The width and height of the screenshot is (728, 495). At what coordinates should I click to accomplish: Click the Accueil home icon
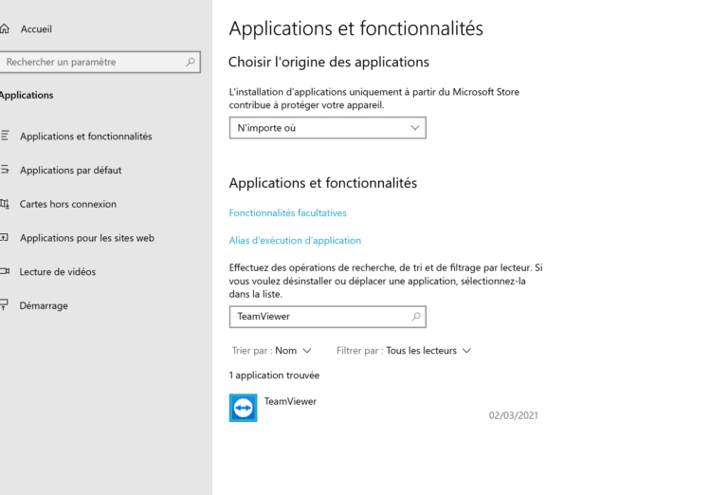coord(5,29)
